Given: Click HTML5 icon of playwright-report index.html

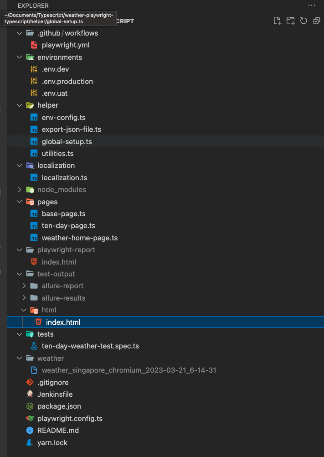Looking at the screenshot, I should (x=34, y=262).
